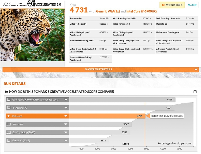
Task: Click the laptop icon on Gaming laptop (2013) row
Action: [x=9, y=132]
